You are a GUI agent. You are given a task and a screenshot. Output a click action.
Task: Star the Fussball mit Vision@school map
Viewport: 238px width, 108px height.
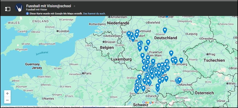click(74, 6)
